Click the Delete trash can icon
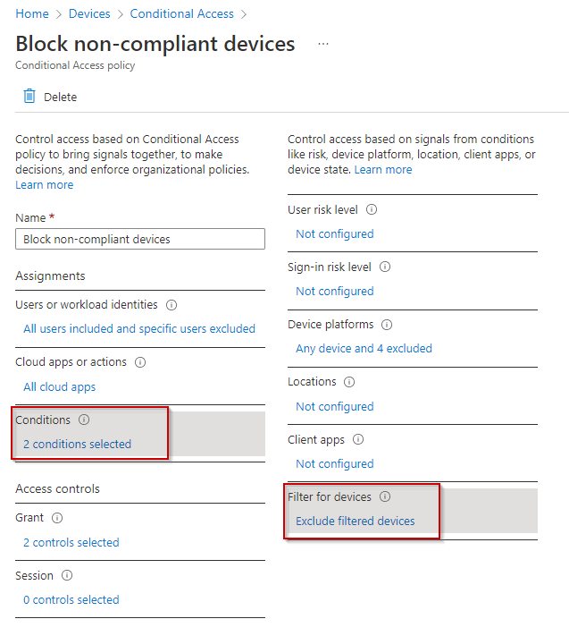 point(29,97)
